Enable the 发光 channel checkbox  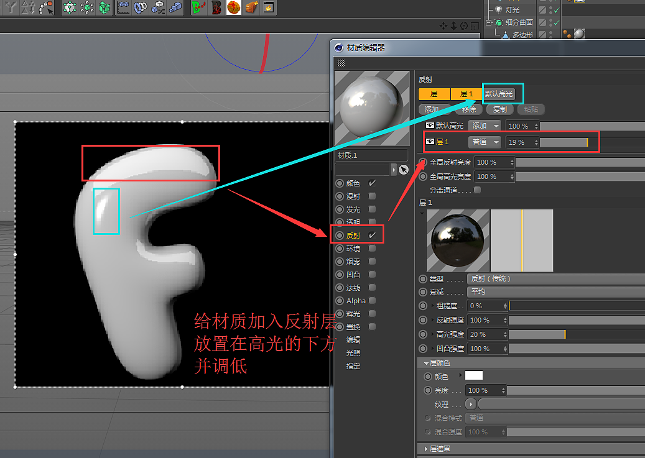tap(373, 209)
